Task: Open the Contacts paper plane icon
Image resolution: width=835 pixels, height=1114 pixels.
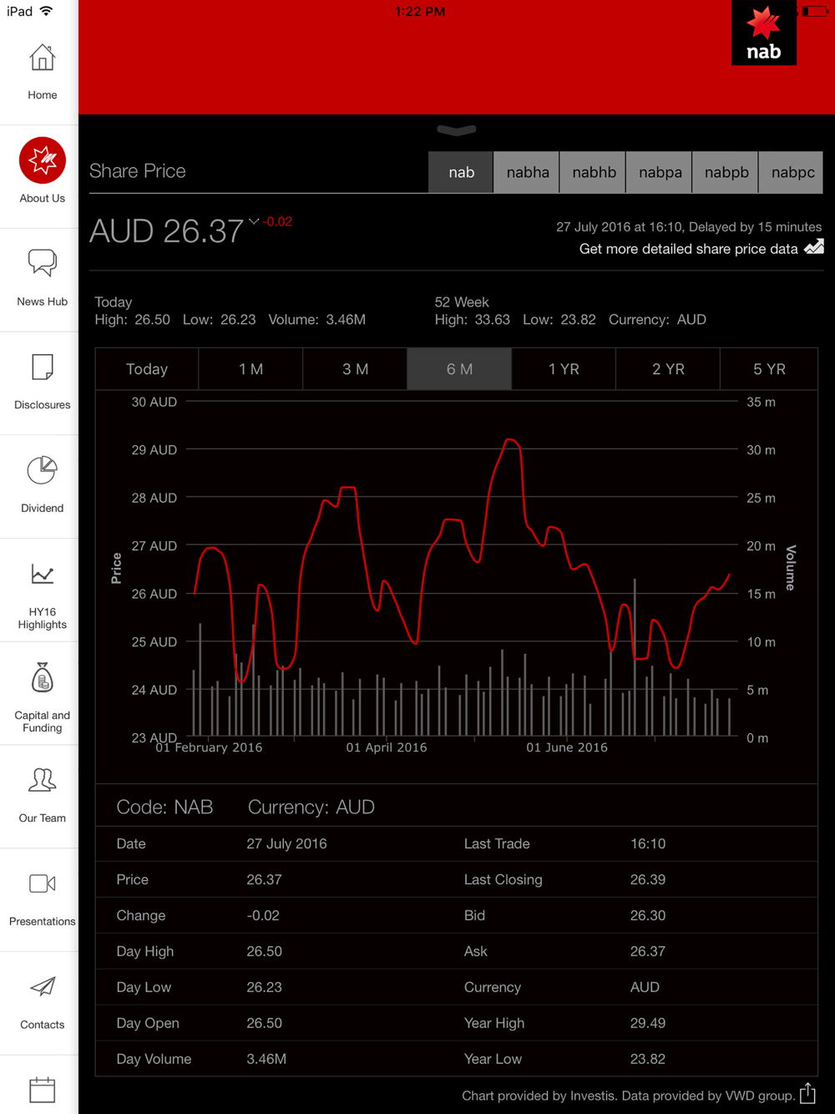Action: pos(43,986)
